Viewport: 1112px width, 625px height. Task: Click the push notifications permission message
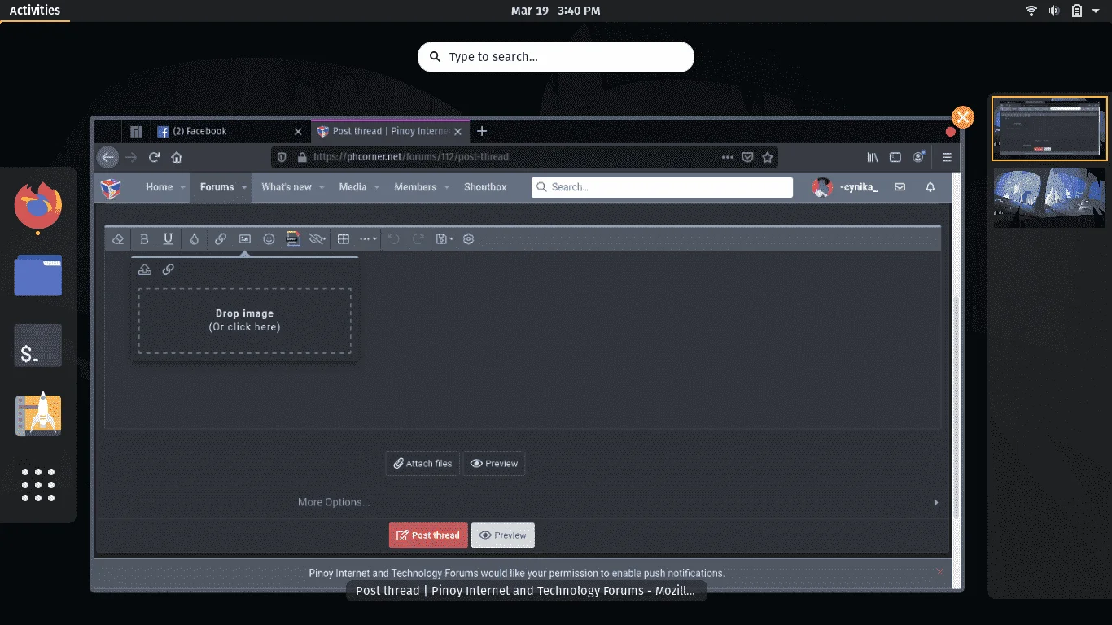[517, 573]
